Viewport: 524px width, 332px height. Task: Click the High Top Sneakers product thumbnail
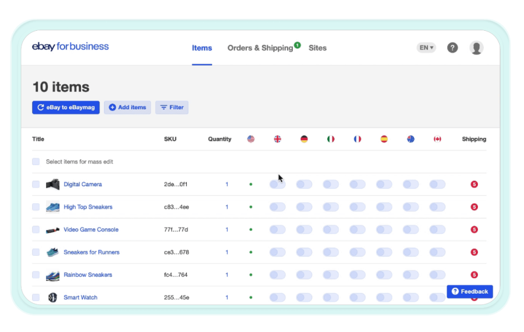[x=52, y=207]
